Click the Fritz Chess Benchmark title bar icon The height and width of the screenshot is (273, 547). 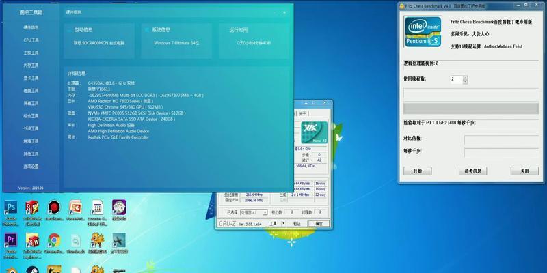[401, 6]
